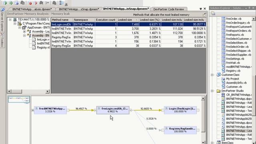Collapse the TEX-MATTJ tree node
Image resolution: width=256 pixels, height=144 pixels.
10,20
